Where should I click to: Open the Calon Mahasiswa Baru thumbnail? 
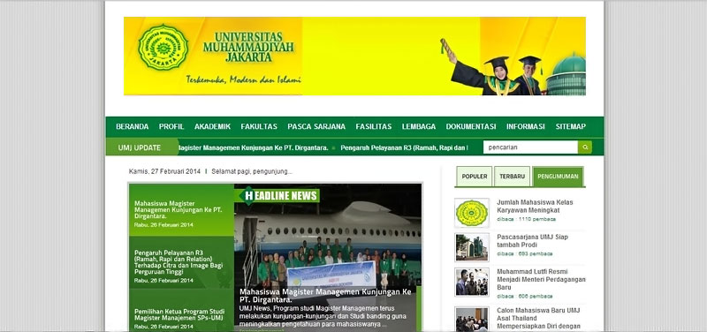coord(472,319)
